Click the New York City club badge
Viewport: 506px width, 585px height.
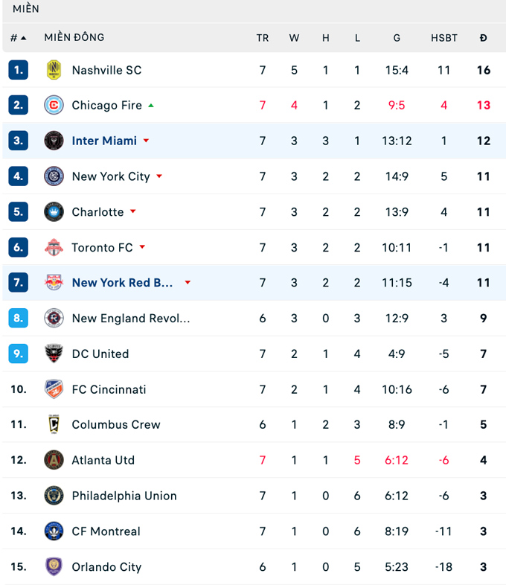pos(54,176)
